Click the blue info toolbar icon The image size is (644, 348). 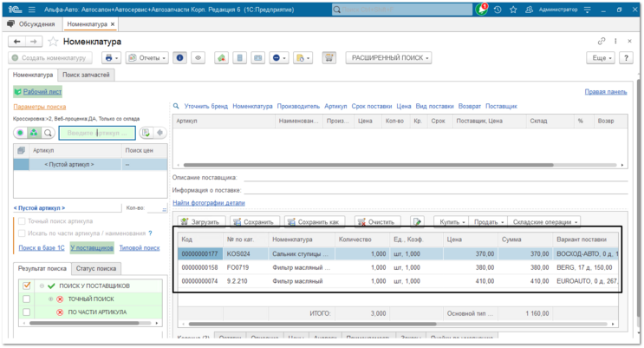180,58
